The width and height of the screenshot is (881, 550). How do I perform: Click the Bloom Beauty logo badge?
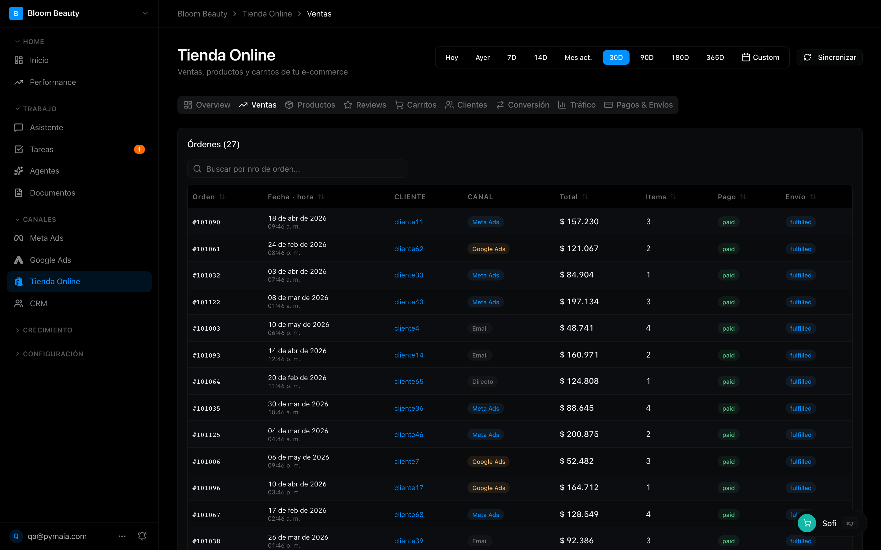16,13
